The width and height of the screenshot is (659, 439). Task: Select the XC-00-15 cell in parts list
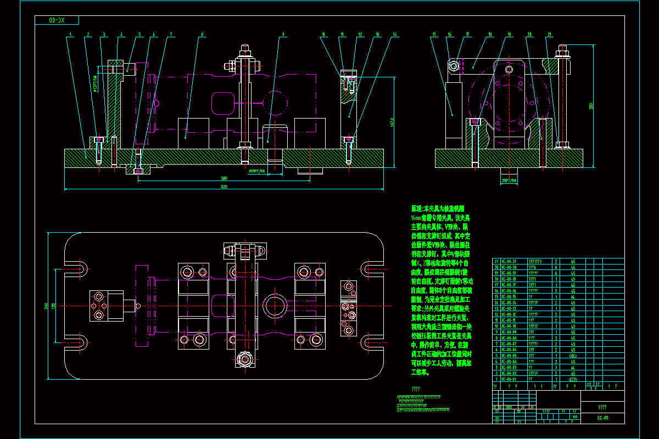tap(514, 296)
